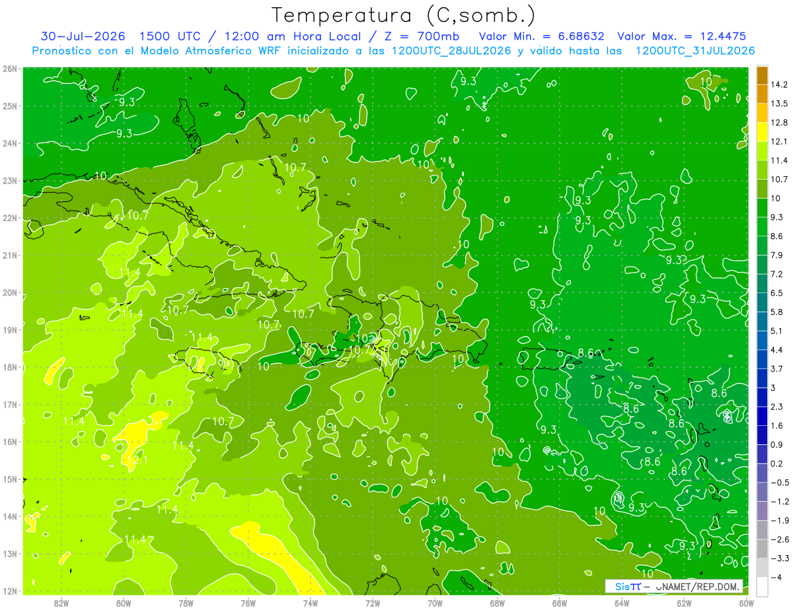Click the 74W longitude axis label
793x612 pixels.
(x=310, y=602)
